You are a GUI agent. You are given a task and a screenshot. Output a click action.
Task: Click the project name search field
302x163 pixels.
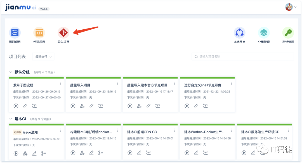(242, 56)
